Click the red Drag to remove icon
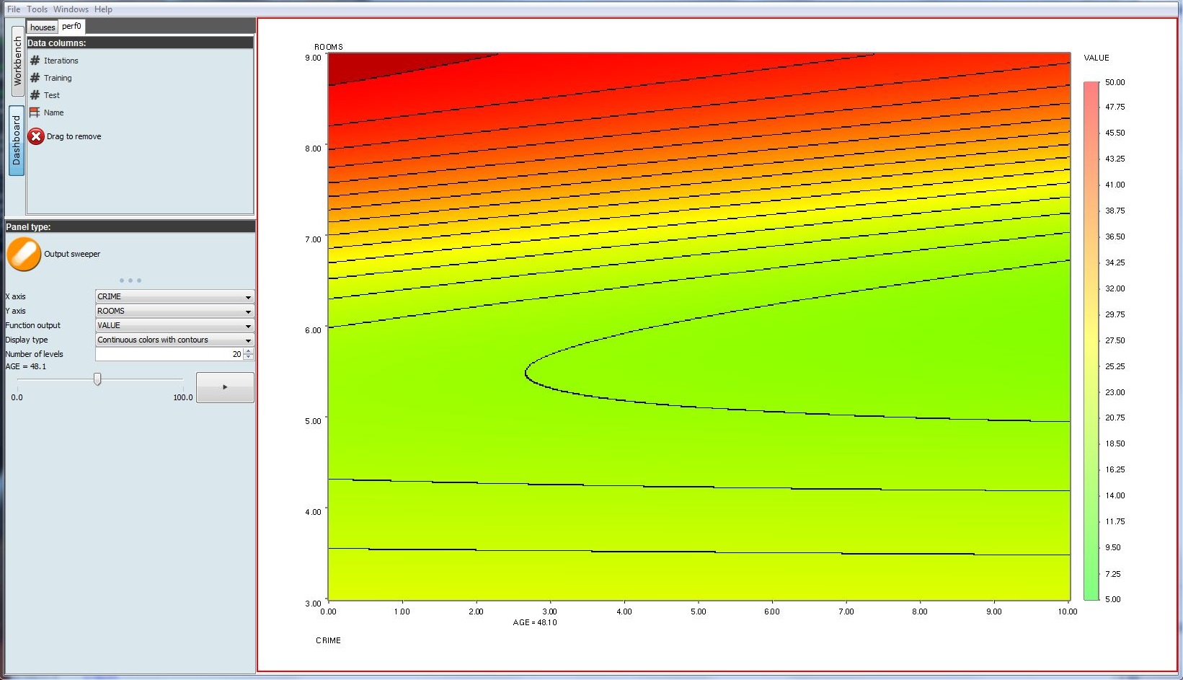The height and width of the screenshot is (680, 1183). [x=35, y=136]
